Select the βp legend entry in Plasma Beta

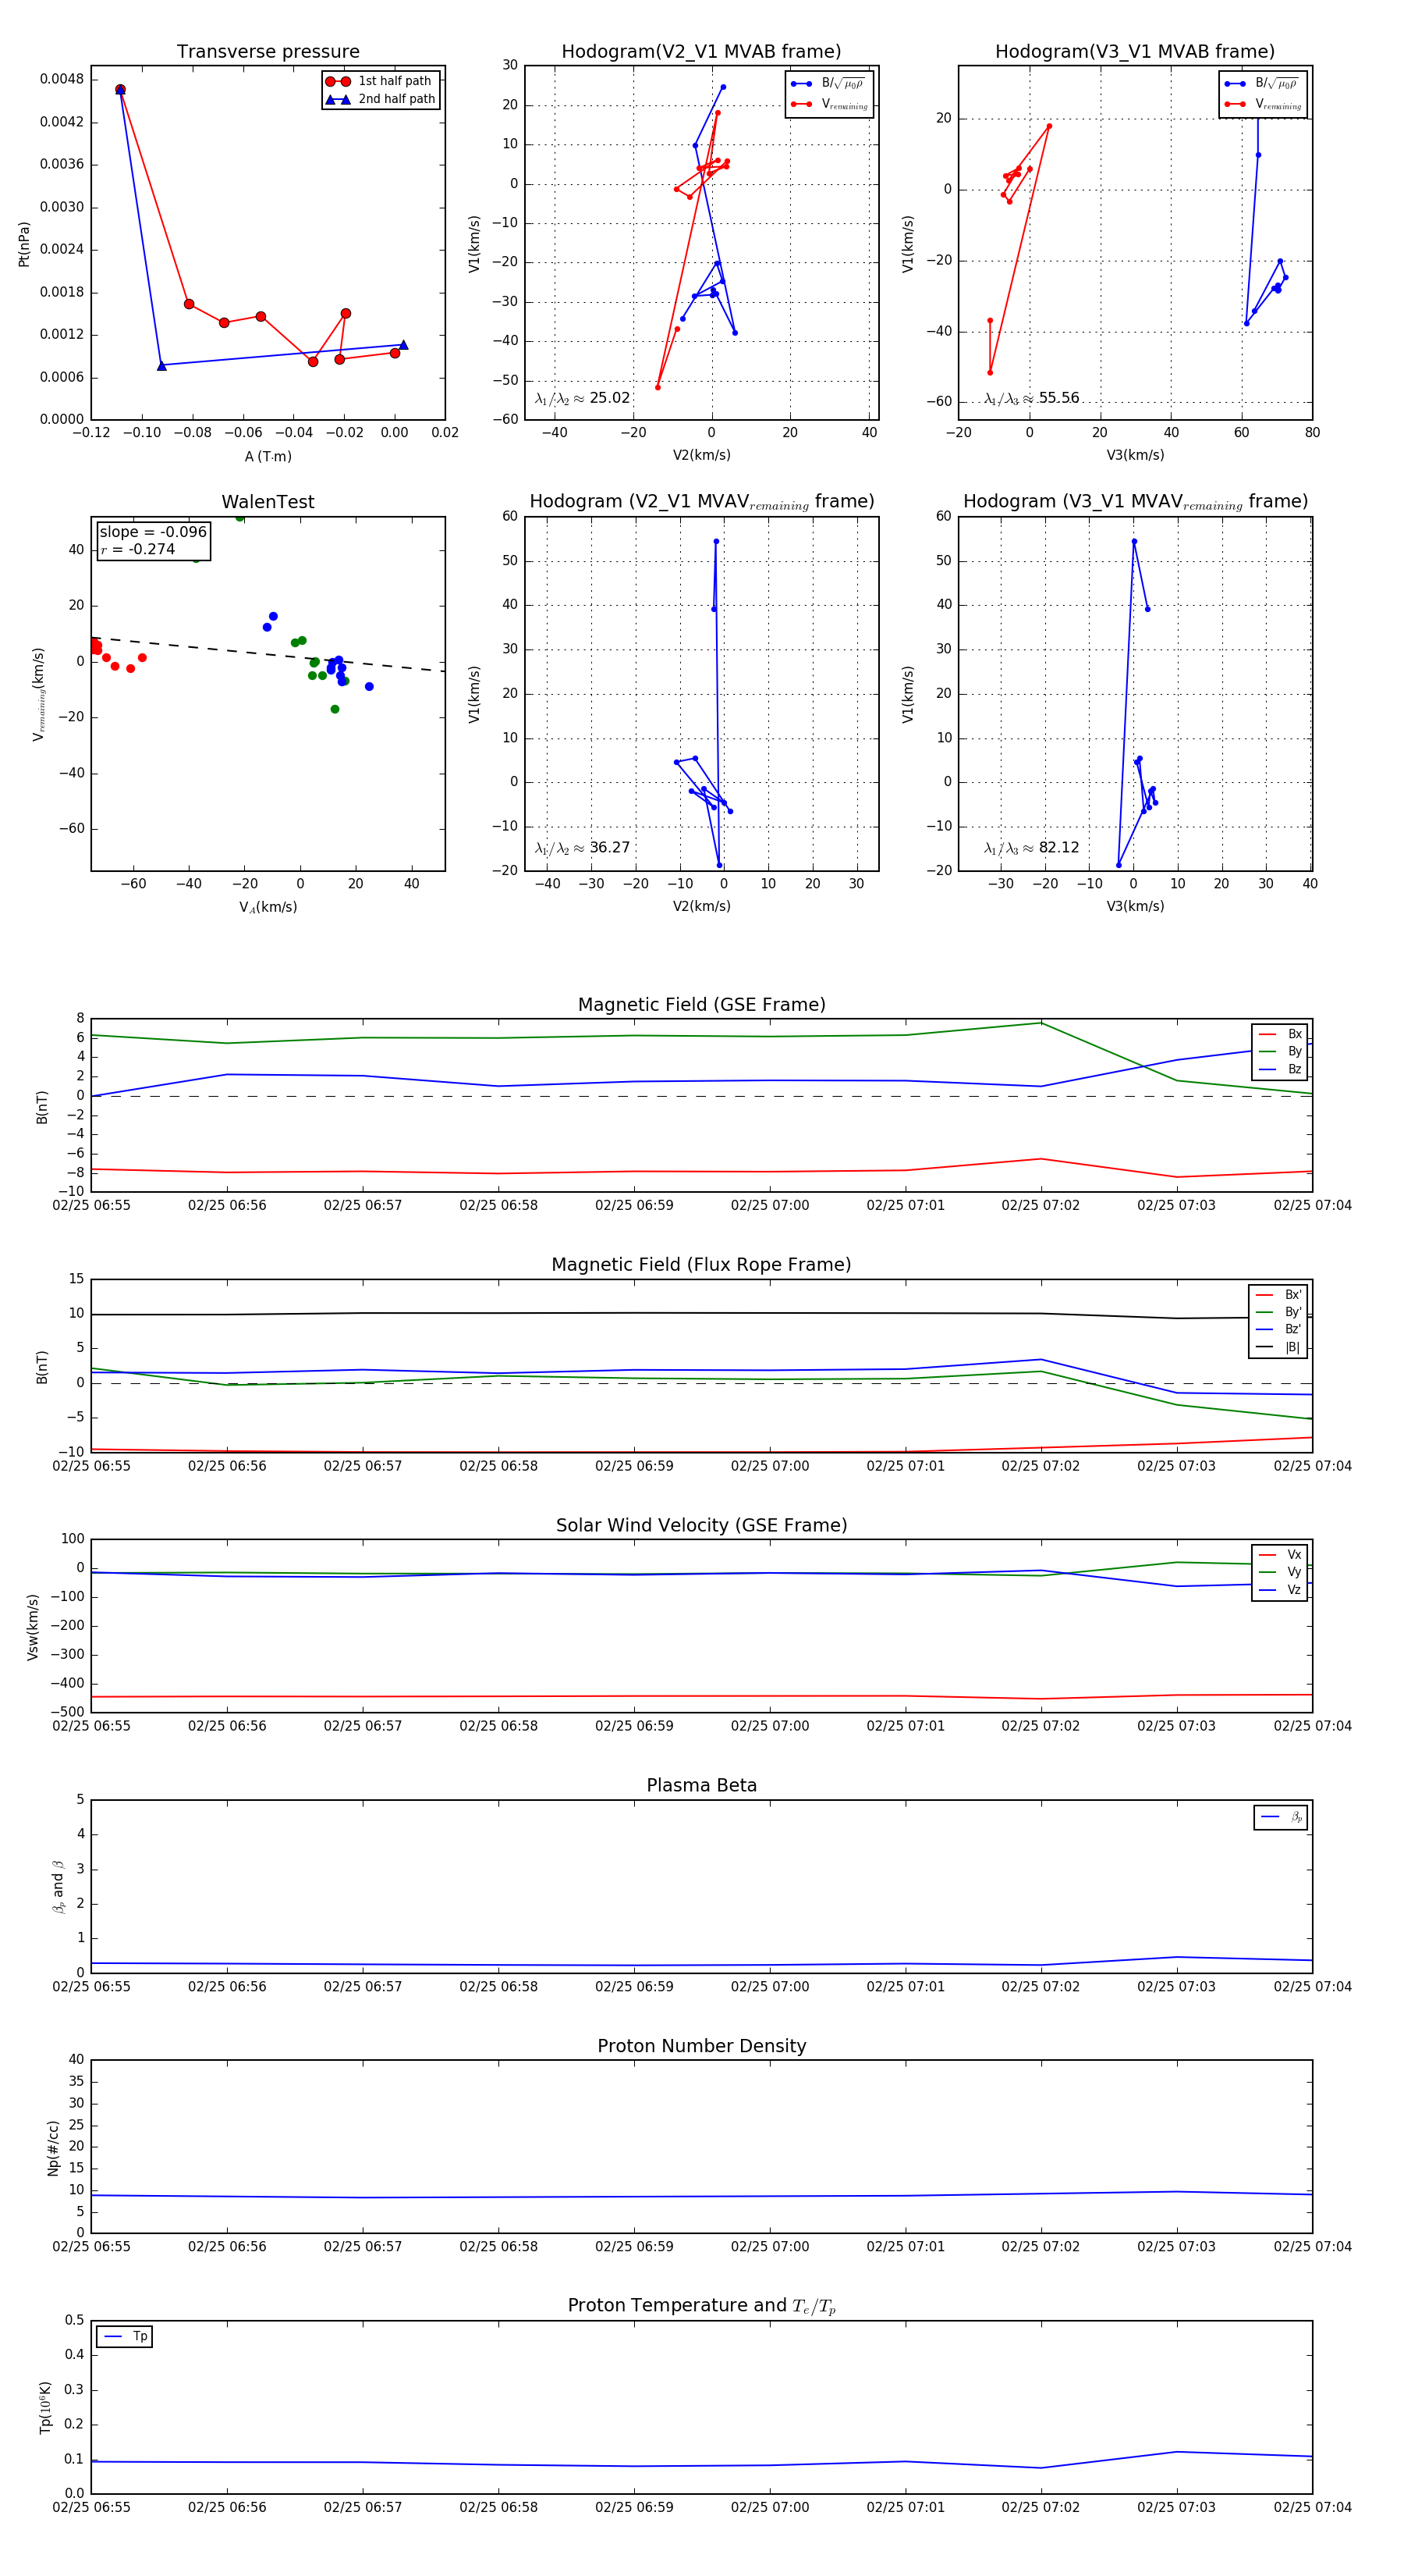pyautogui.click(x=1281, y=1817)
